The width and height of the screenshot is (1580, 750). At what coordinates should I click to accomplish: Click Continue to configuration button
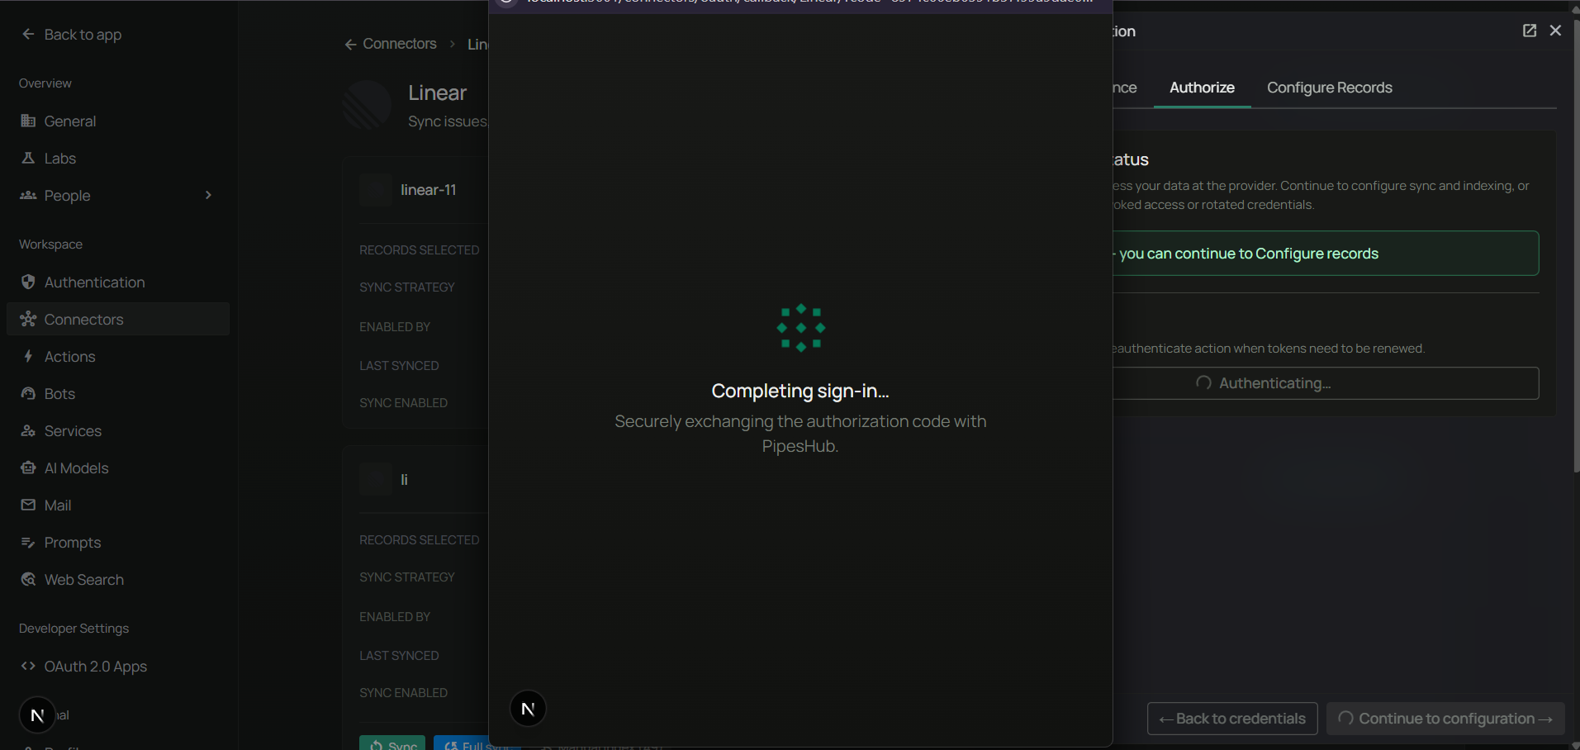click(x=1445, y=719)
